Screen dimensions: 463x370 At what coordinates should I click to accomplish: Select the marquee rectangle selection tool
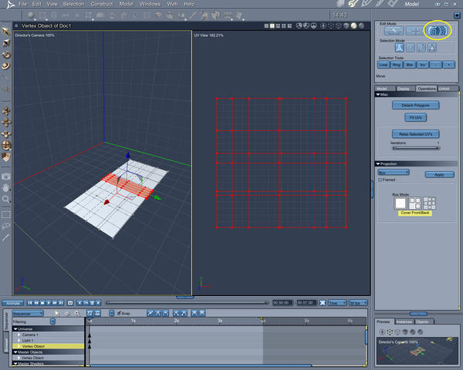point(6,214)
